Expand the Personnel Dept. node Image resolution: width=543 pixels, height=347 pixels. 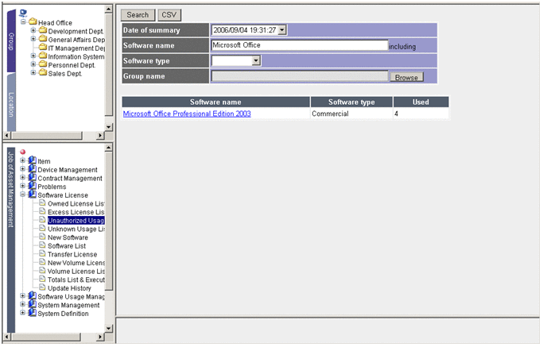(x=33, y=64)
